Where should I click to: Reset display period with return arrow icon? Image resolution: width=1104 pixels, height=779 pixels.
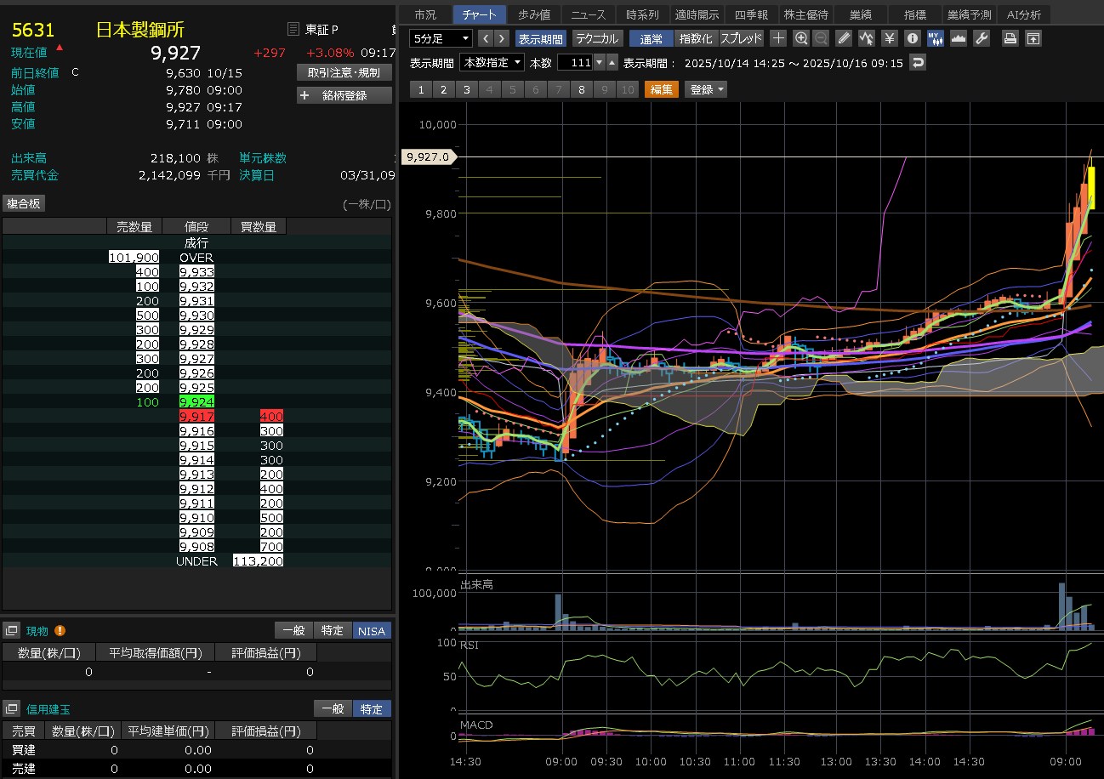(917, 63)
